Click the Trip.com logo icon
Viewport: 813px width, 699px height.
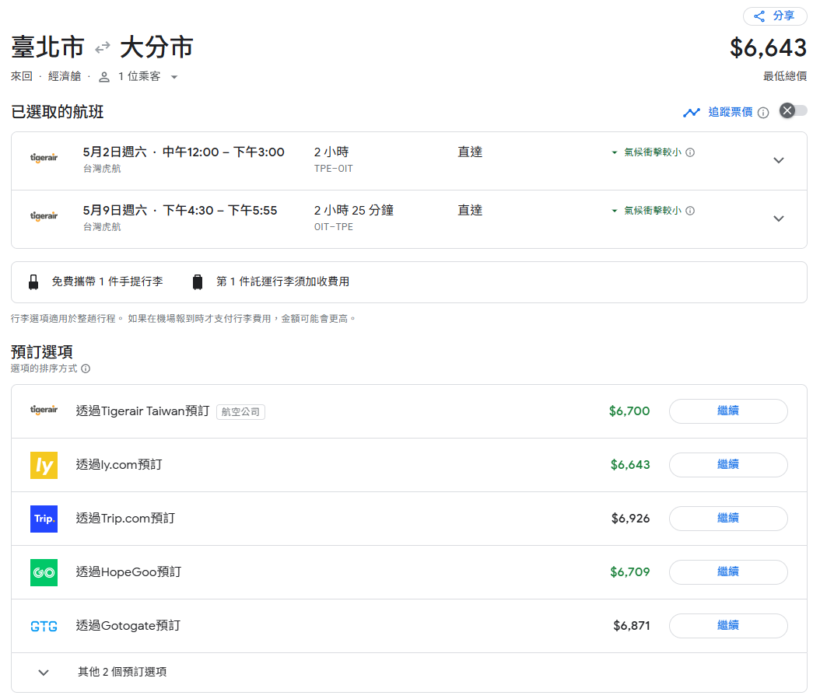click(x=44, y=519)
